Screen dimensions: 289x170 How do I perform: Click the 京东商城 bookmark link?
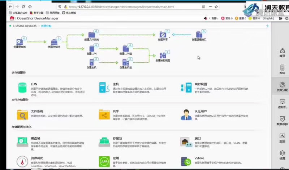[x=69, y=13]
